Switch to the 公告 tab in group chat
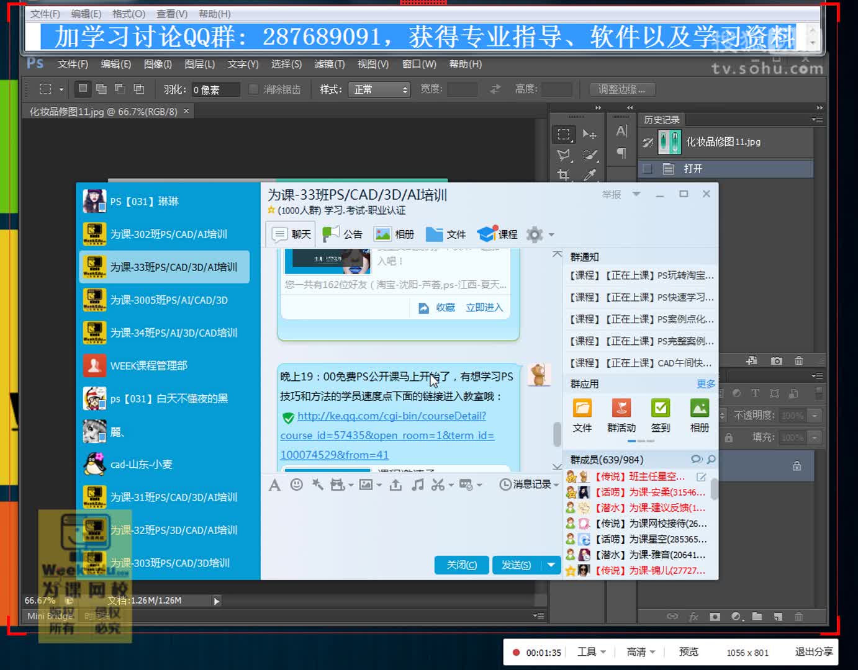858x670 pixels. [x=343, y=234]
